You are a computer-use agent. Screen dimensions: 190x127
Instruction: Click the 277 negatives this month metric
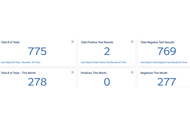click(x=167, y=82)
